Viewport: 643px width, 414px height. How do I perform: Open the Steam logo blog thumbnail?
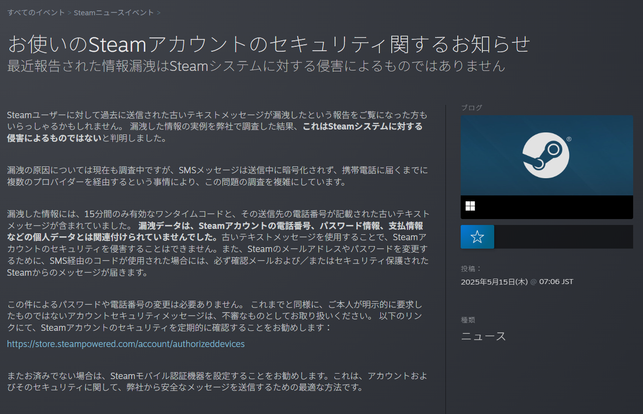coord(546,156)
